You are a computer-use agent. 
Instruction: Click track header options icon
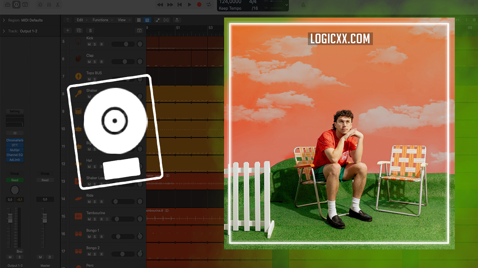(139, 31)
